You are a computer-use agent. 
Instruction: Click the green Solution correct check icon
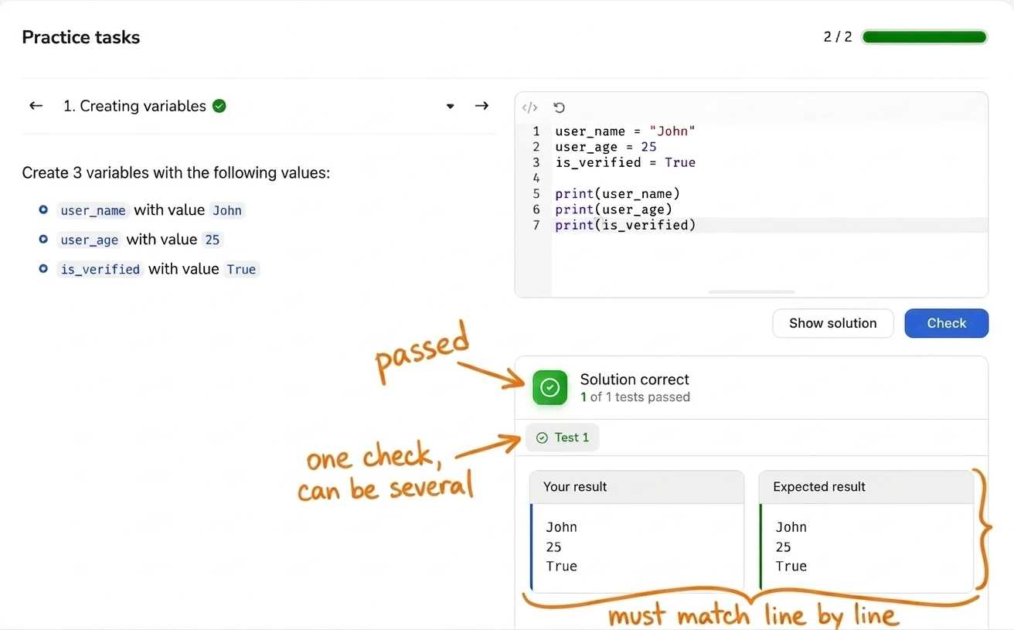(550, 387)
